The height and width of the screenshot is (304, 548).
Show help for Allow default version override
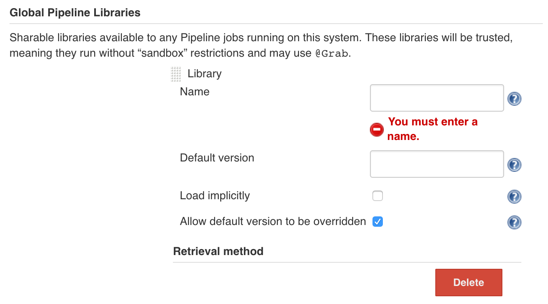tap(514, 222)
